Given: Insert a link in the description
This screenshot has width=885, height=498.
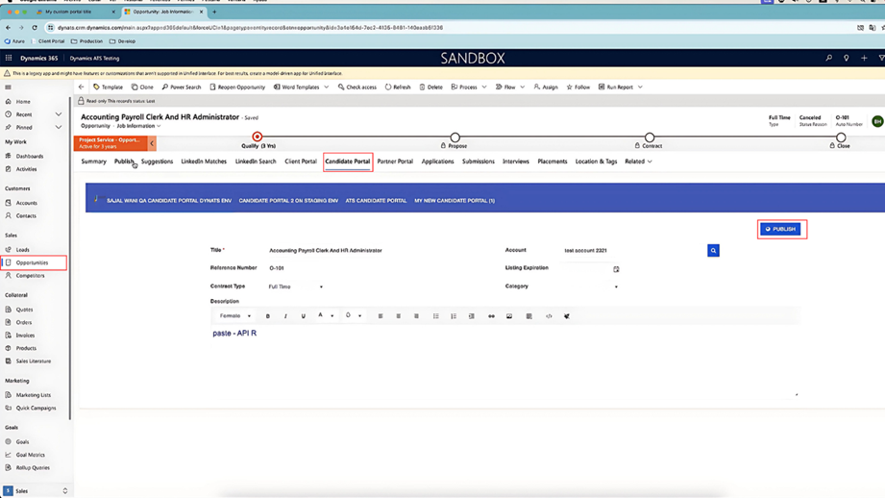Looking at the screenshot, I should (x=491, y=316).
